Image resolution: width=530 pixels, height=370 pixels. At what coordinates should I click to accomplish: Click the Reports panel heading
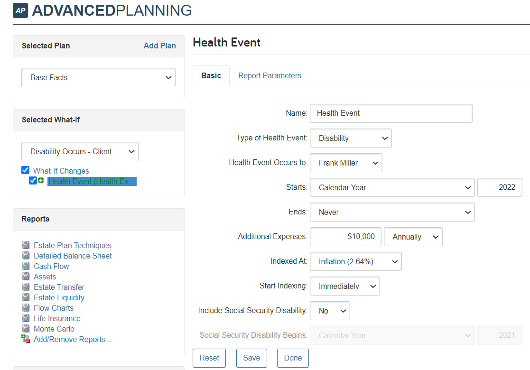click(35, 219)
